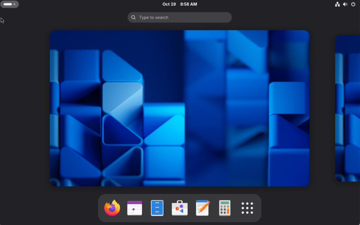
Task: Switch to the second workspace on right edge
Action: (x=347, y=108)
